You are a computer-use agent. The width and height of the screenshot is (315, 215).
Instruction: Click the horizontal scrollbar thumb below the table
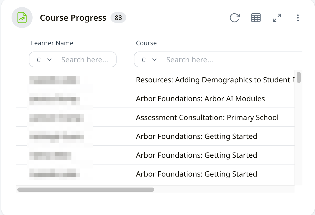click(x=86, y=189)
